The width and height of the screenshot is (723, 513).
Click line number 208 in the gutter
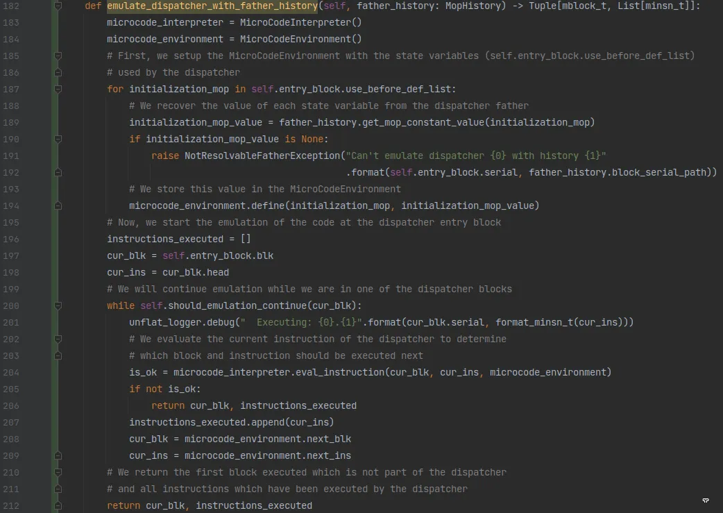pyautogui.click(x=11, y=439)
